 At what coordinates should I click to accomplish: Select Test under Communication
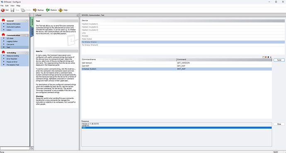[x=8, y=47]
